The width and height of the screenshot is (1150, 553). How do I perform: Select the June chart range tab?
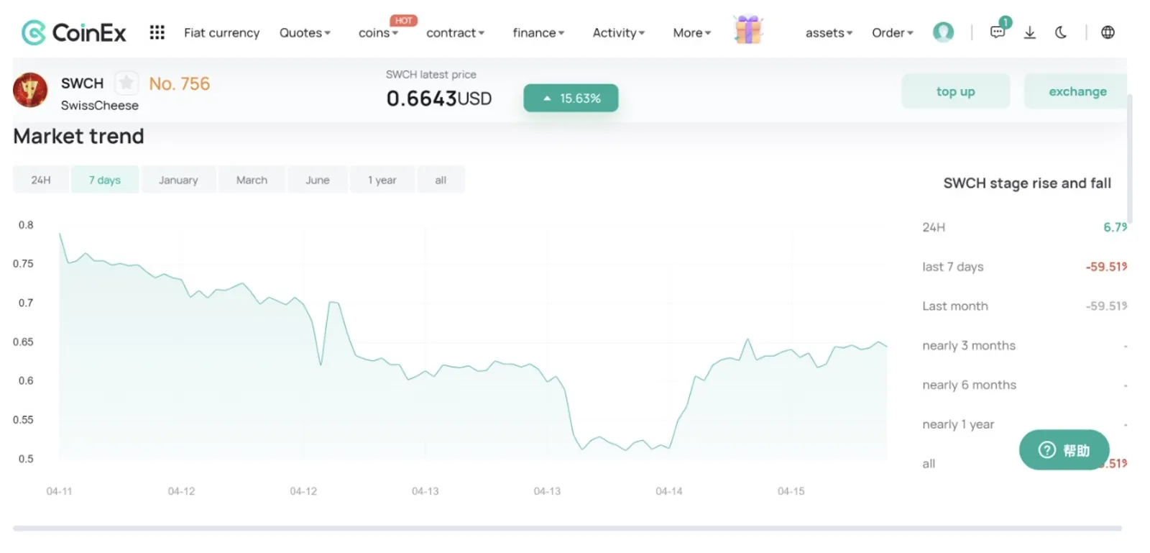pyautogui.click(x=318, y=180)
